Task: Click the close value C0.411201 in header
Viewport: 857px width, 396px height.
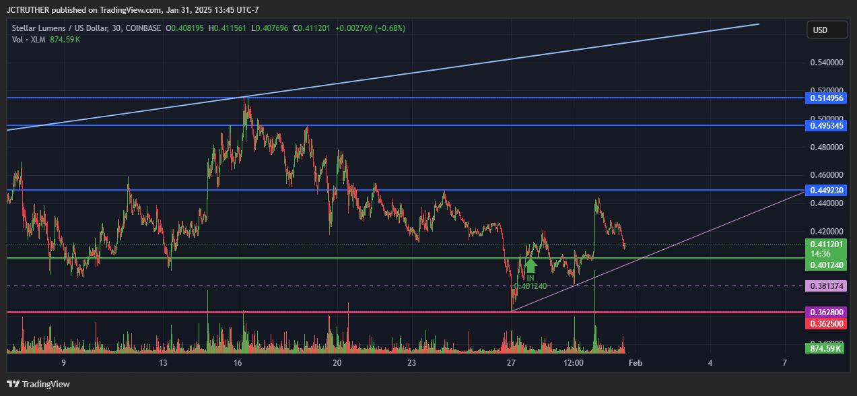Action: 312,28
